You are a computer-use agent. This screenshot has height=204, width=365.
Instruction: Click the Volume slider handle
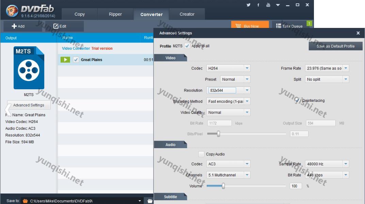[x=223, y=186]
